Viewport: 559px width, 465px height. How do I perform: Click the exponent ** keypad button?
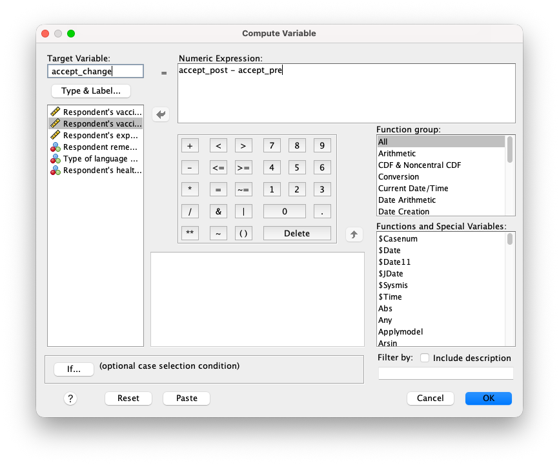(x=190, y=233)
